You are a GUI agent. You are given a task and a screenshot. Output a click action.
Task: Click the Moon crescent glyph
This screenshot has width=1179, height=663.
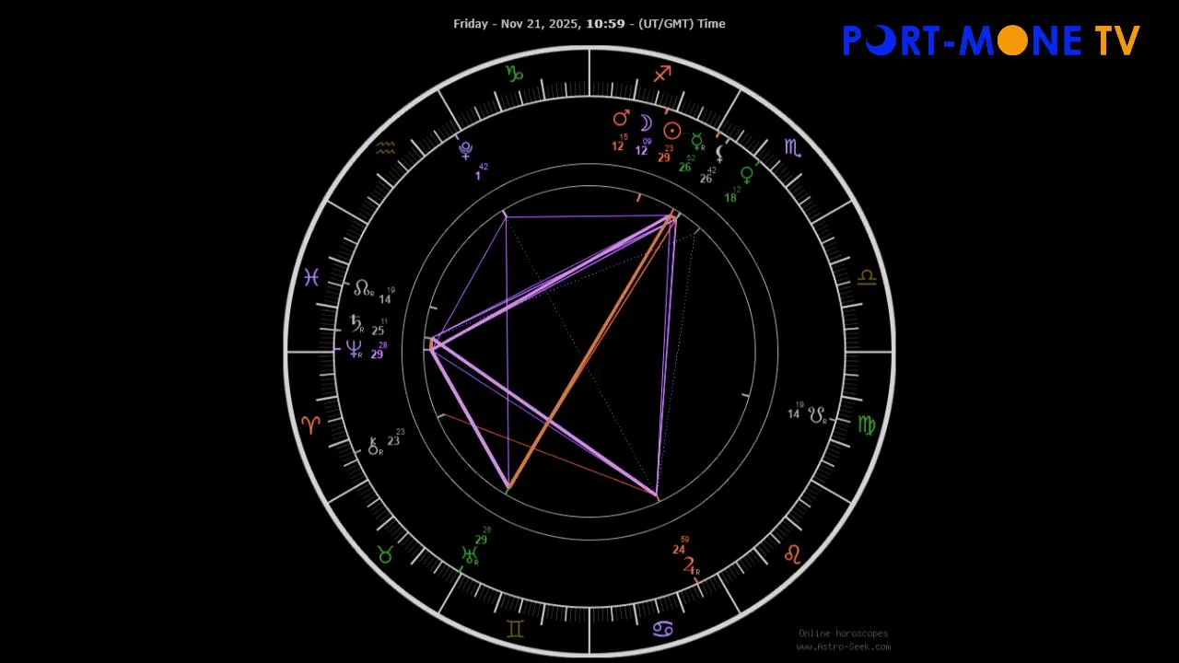[x=646, y=123]
